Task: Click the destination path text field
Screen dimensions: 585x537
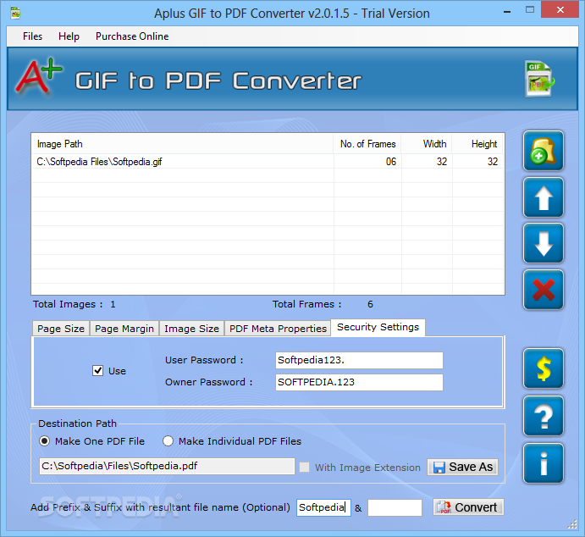Action: (x=167, y=466)
